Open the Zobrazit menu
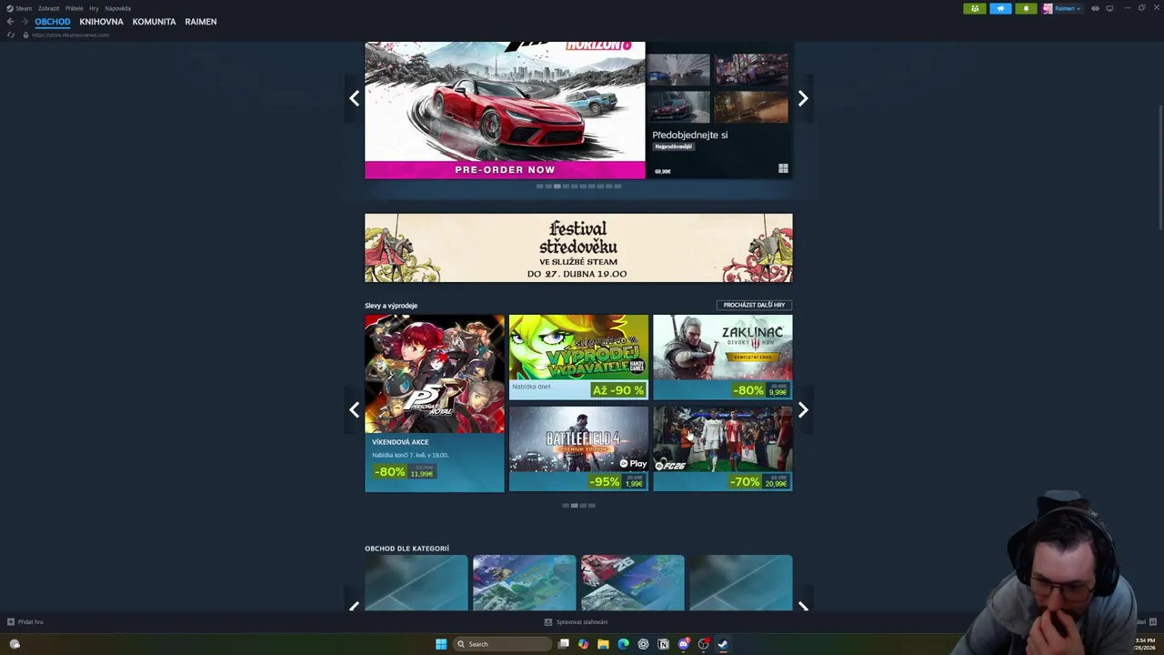 pyautogui.click(x=48, y=8)
